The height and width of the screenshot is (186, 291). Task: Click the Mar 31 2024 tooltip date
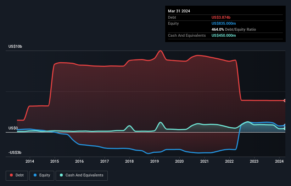click(x=179, y=11)
